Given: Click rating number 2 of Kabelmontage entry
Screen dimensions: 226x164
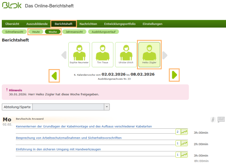Looking at the screenshot, I should click(x=178, y=132).
